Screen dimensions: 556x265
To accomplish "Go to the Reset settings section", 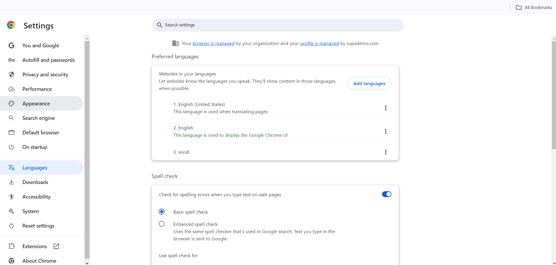I will click(38, 226).
